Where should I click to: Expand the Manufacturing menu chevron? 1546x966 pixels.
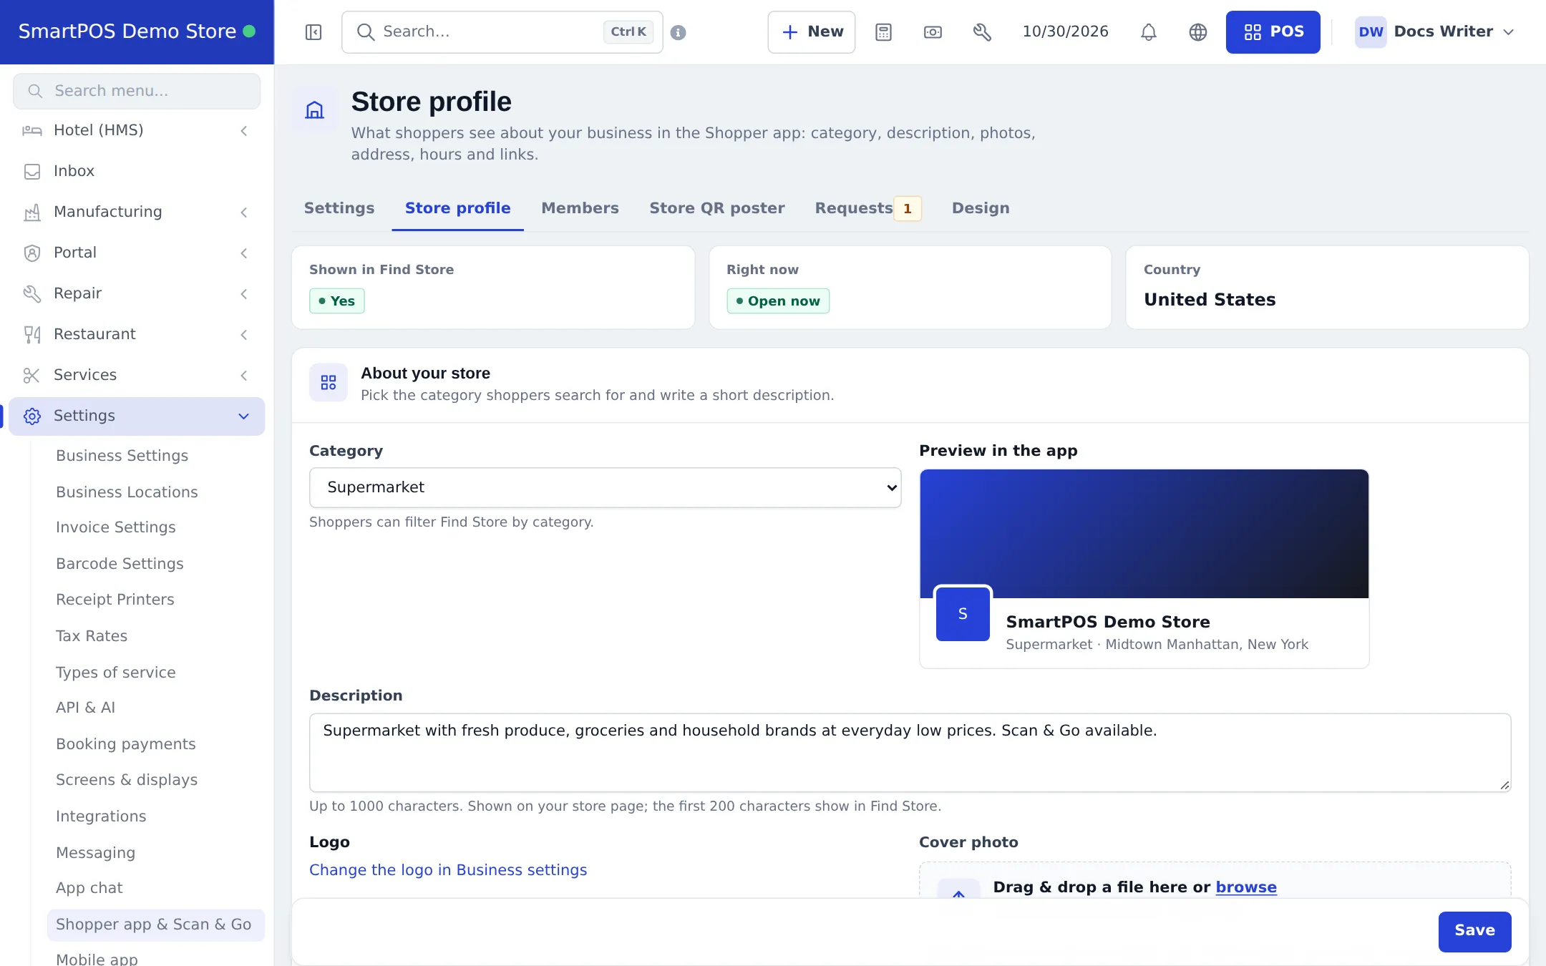(x=244, y=213)
